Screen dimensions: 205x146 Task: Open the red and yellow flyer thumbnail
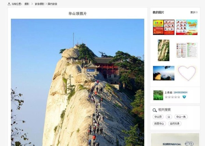click(164, 27)
